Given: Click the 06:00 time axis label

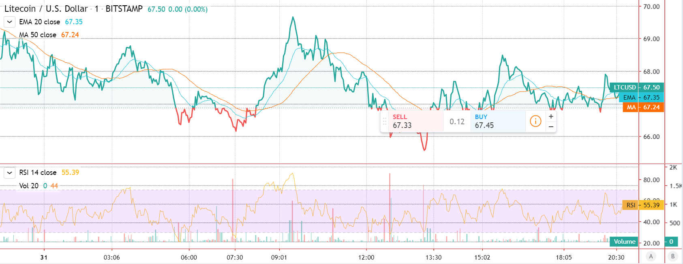Looking at the screenshot, I should [189, 258].
